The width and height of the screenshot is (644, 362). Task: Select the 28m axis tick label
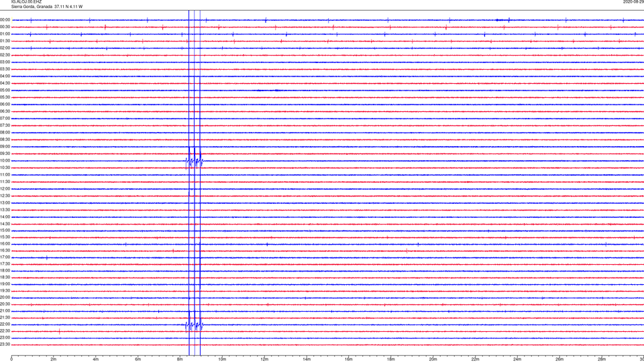pos(602,359)
